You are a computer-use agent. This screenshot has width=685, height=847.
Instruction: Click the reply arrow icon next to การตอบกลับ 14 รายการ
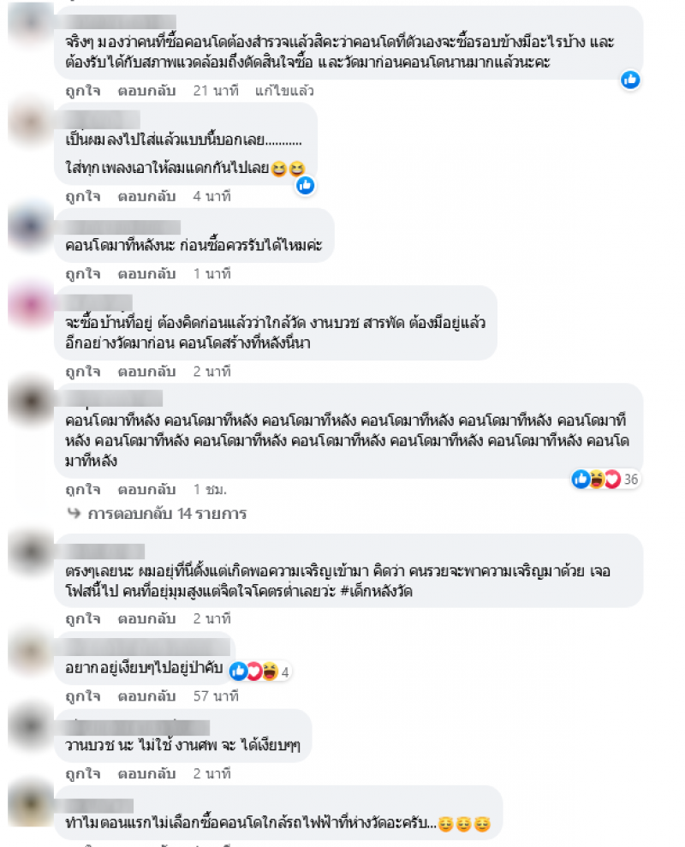pyautogui.click(x=74, y=513)
